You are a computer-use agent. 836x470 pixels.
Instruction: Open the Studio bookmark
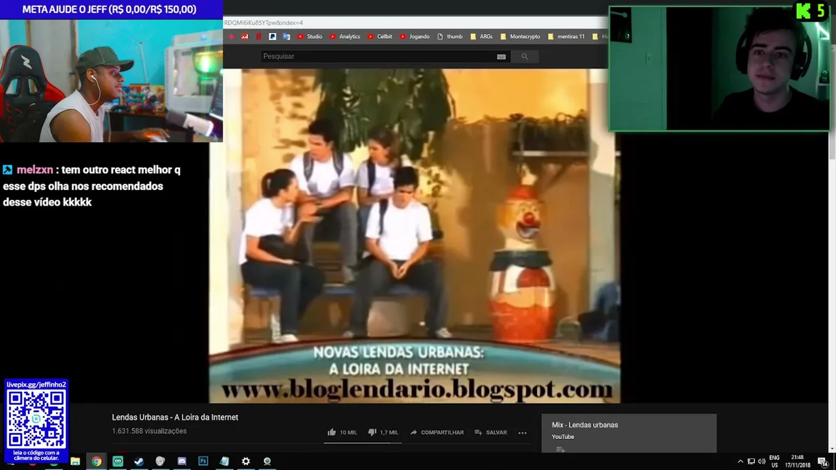point(310,37)
